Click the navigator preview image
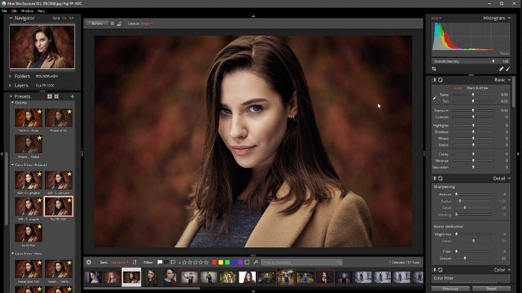This screenshot has width=522, height=293. coord(42,47)
